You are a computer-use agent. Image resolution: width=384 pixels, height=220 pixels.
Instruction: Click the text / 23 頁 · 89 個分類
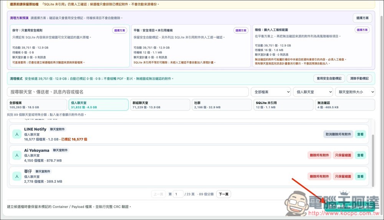coord(199,194)
